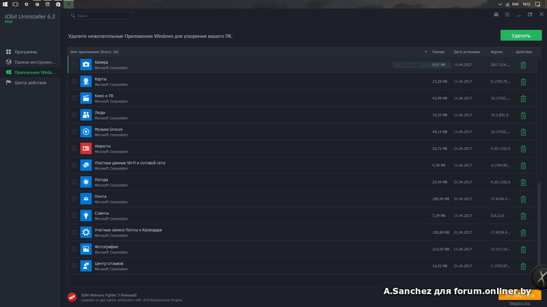Viewport: 547px width, 307px height.
Task: Remove Кино и ТВ using trash icon
Action: click(x=523, y=98)
